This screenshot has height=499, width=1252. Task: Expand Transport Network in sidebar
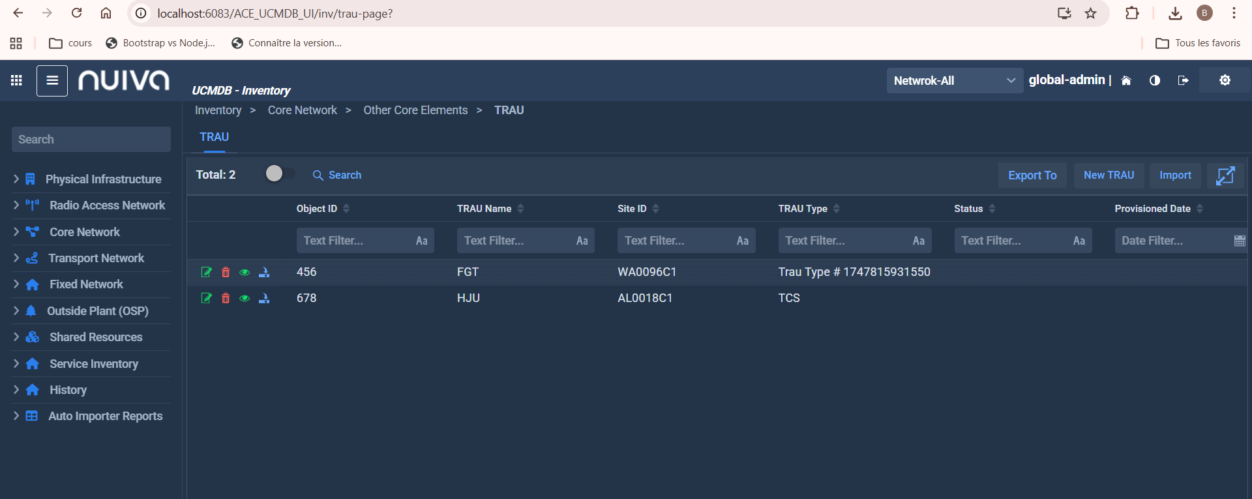[16, 258]
